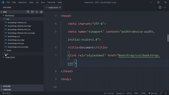
Task: Click the EXPLORER panel title
Action: click(7, 7)
